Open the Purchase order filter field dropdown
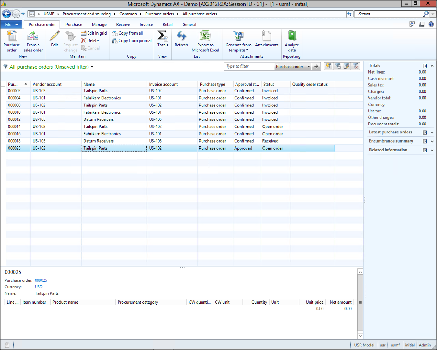This screenshot has height=350, width=437. 308,67
